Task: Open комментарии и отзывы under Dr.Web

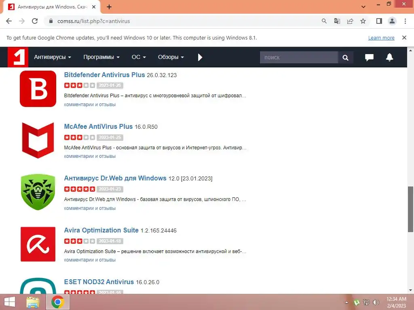Action: [x=90, y=208]
